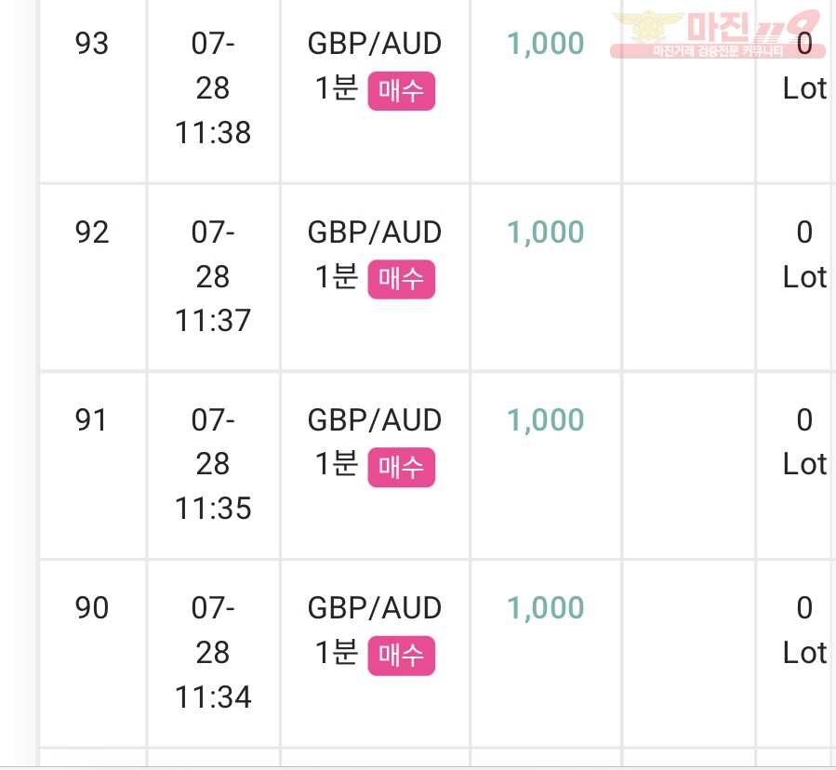Click the 0 Lot value in row 91
Image resolution: width=836 pixels, height=770 pixels.
click(804, 442)
